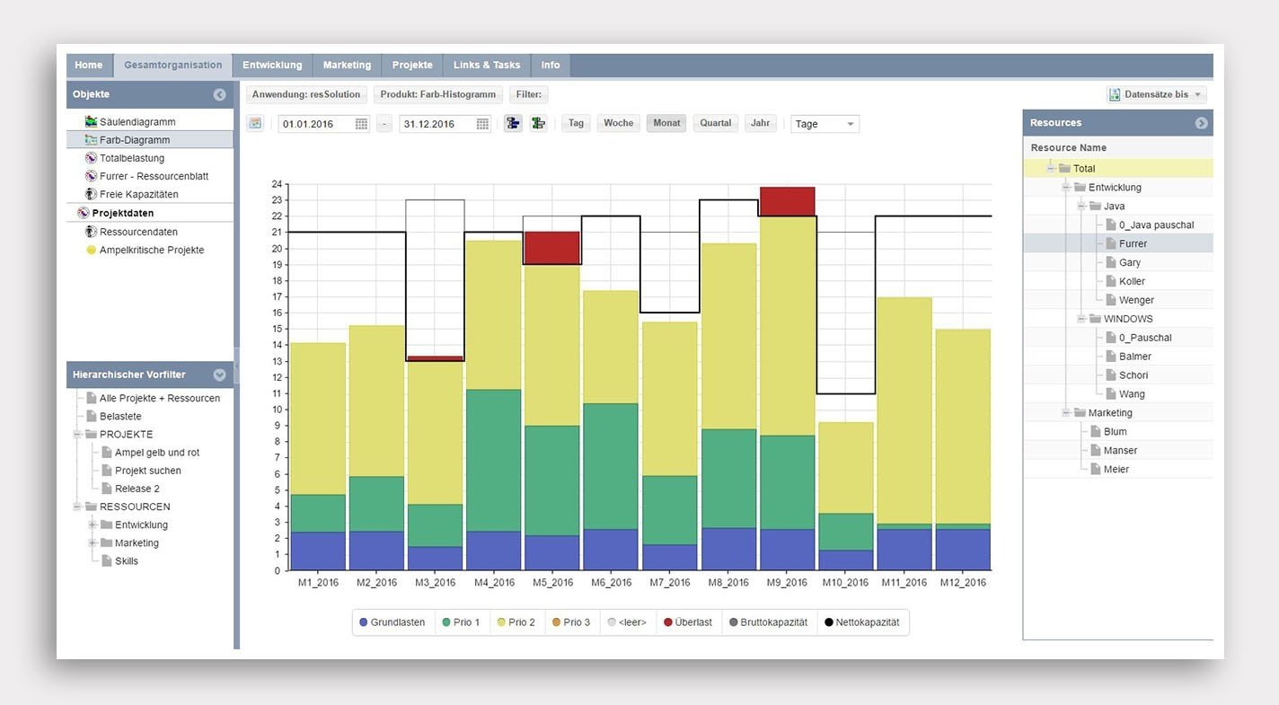Click the Alle Projekte + Ressourcen document icon

(x=91, y=398)
